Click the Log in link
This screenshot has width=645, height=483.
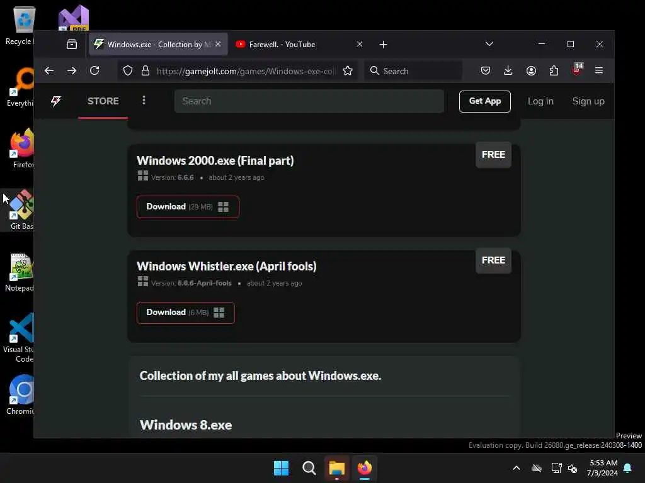point(540,101)
